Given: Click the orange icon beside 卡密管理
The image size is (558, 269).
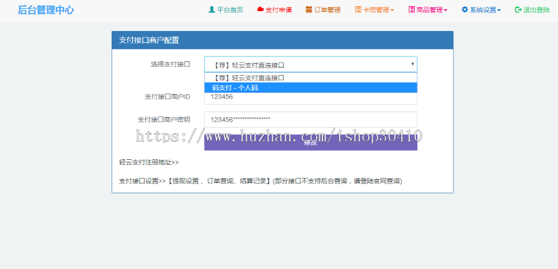Looking at the screenshot, I should [358, 10].
